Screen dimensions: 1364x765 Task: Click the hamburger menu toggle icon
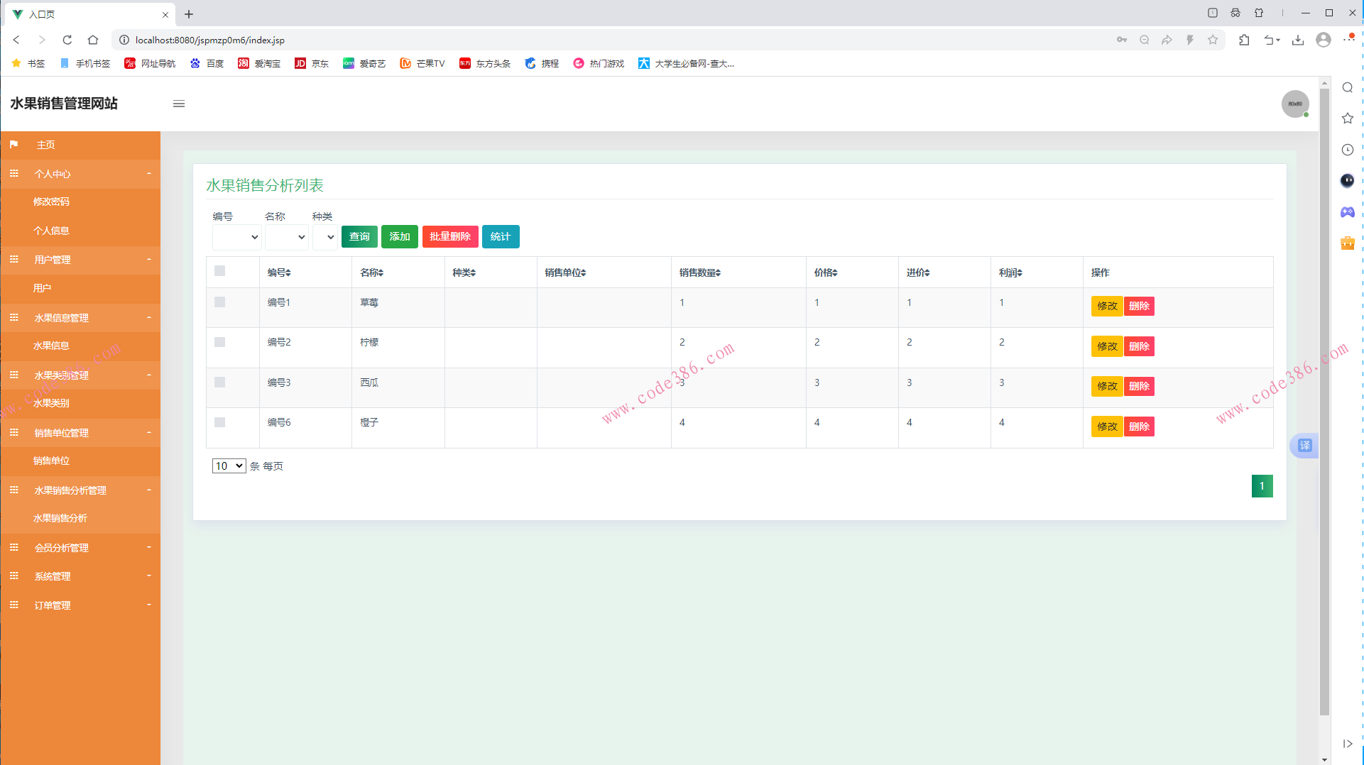[179, 104]
